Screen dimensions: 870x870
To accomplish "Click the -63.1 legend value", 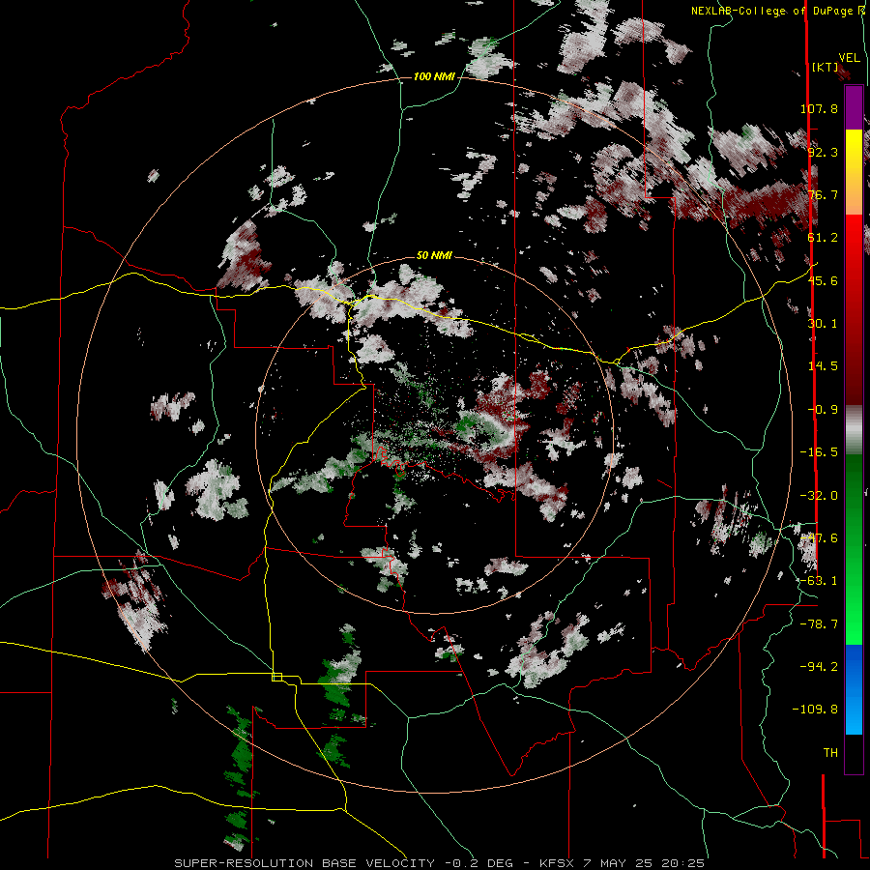I will (x=819, y=581).
